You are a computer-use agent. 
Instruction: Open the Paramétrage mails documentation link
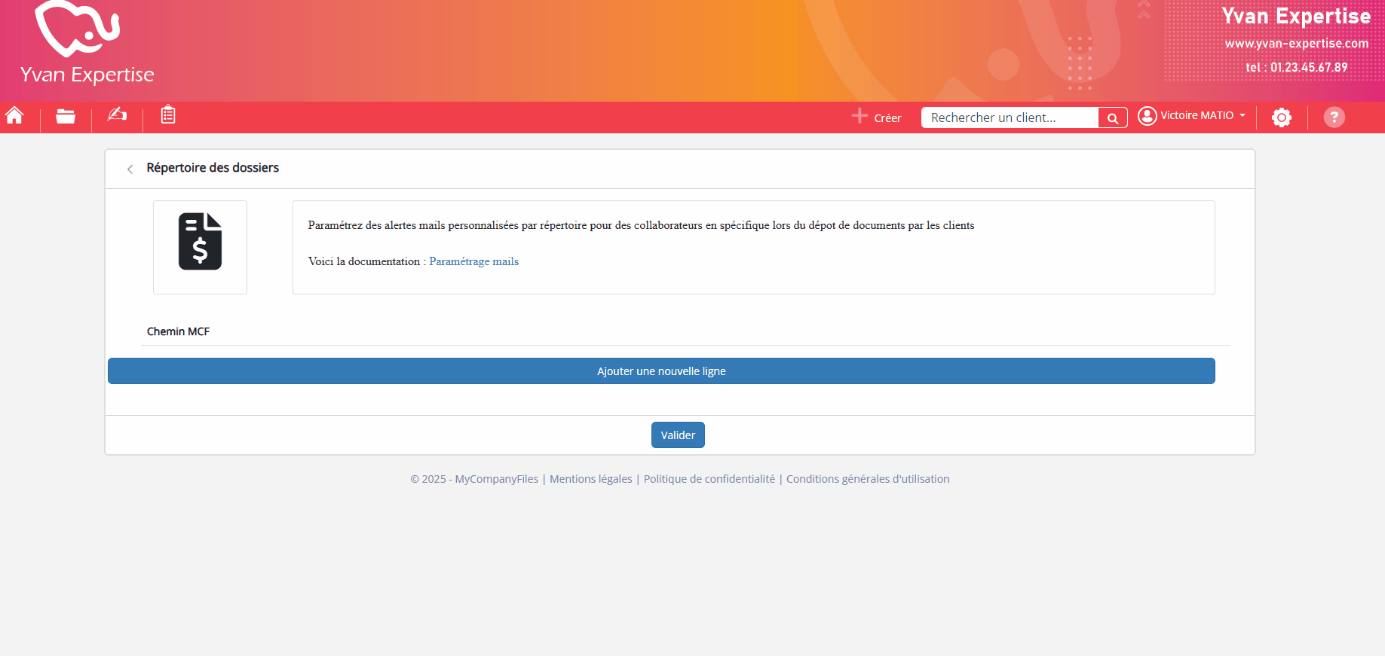coord(473,261)
